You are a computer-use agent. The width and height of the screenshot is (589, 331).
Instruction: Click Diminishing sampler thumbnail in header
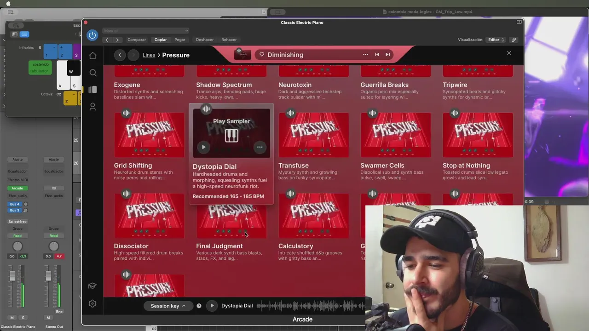click(x=243, y=54)
